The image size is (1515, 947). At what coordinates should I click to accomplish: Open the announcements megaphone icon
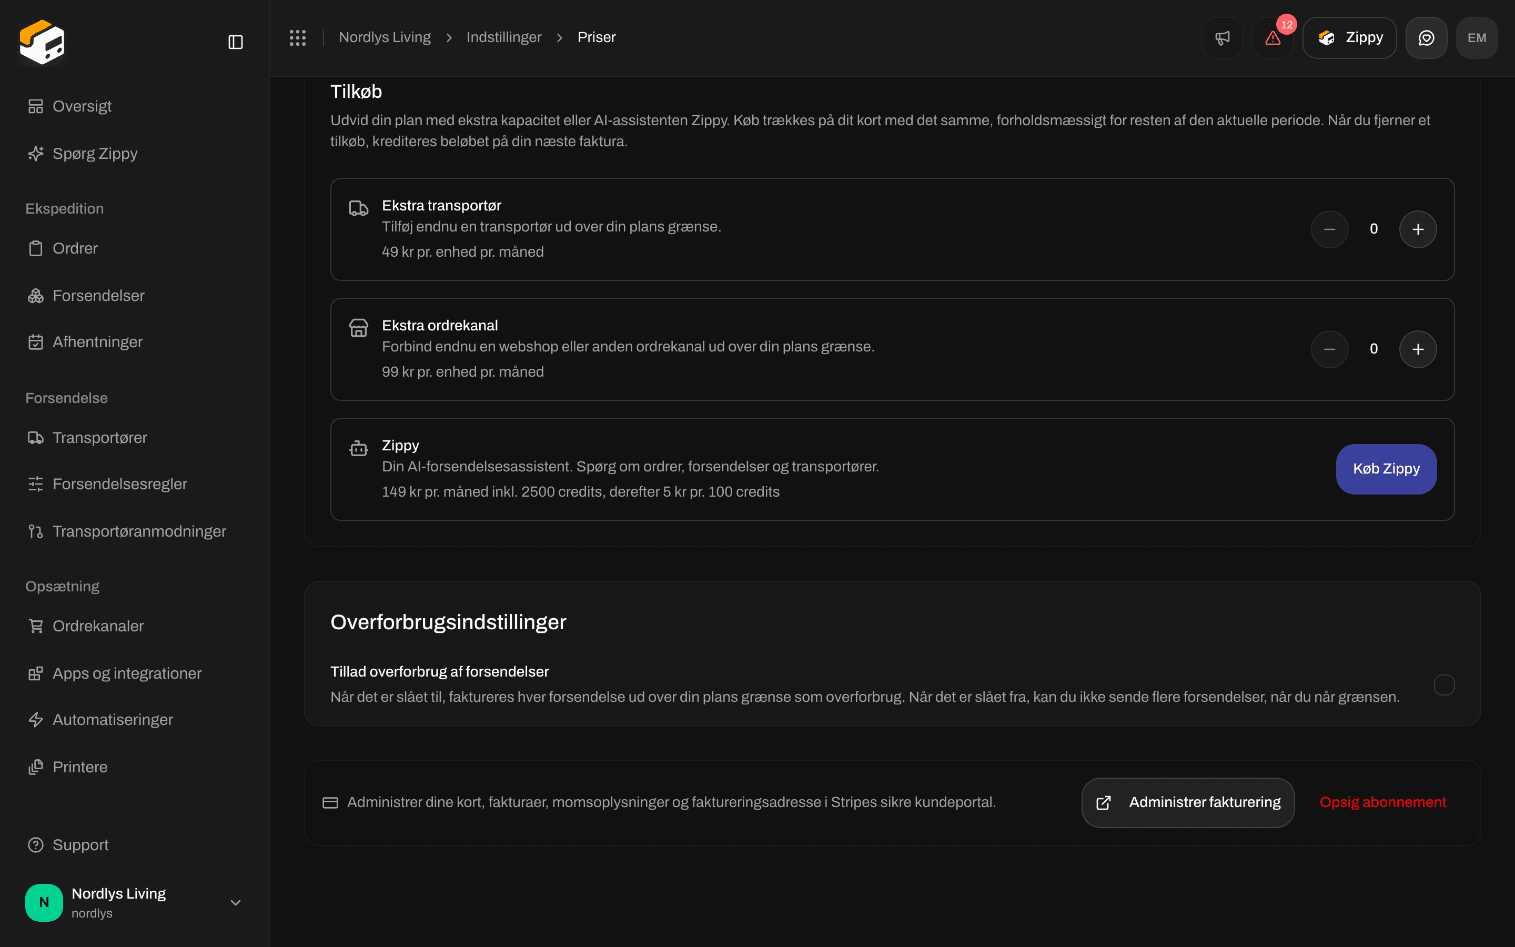(1222, 37)
